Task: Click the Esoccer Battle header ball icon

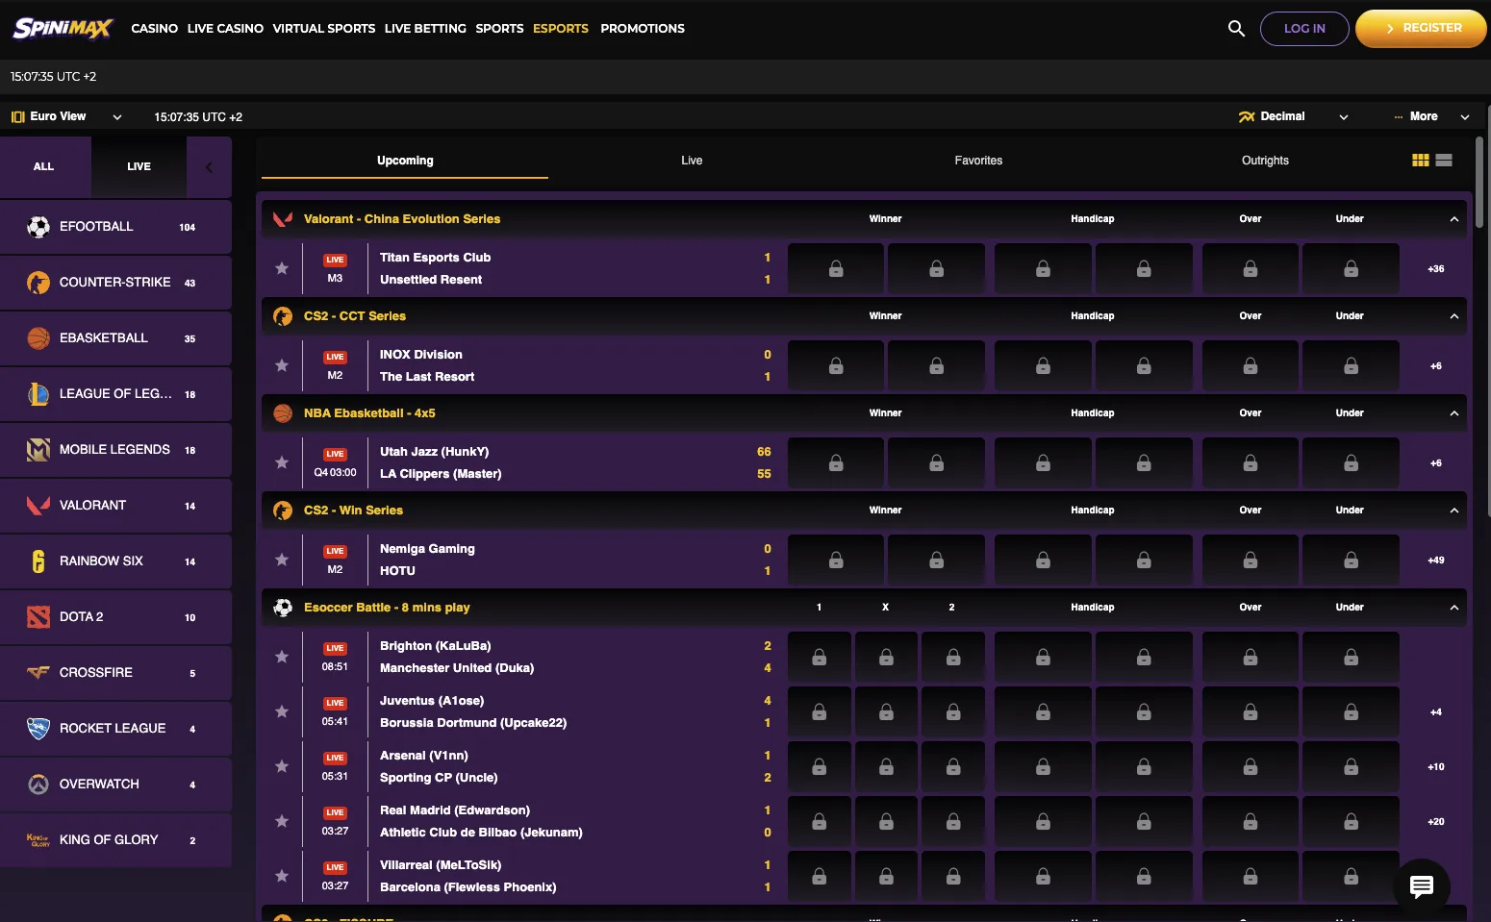Action: [x=283, y=608]
